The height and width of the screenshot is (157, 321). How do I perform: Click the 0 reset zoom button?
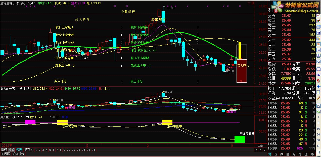coord(264,150)
